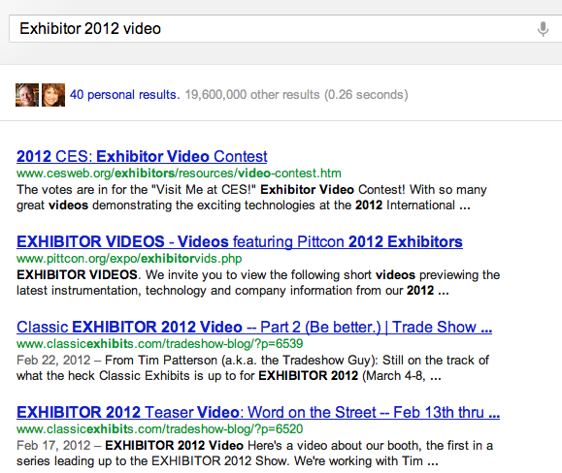Click the Feb 17, 2012 teaser video snippet
Image resolution: width=562 pixels, height=473 pixels.
(x=255, y=453)
